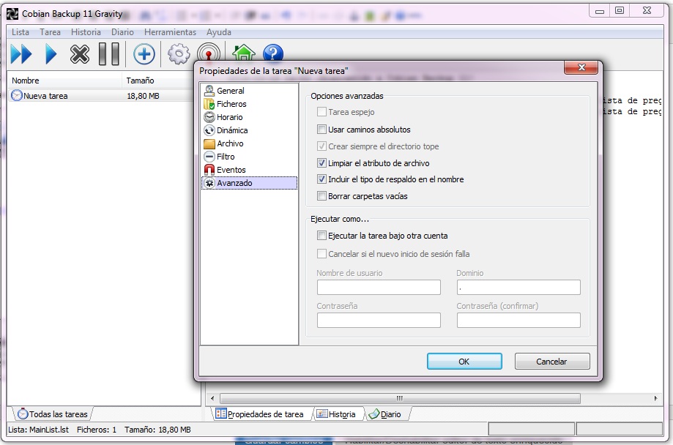
Task: Toggle Crear siempre el directorio tope checkbox
Action: (321, 146)
